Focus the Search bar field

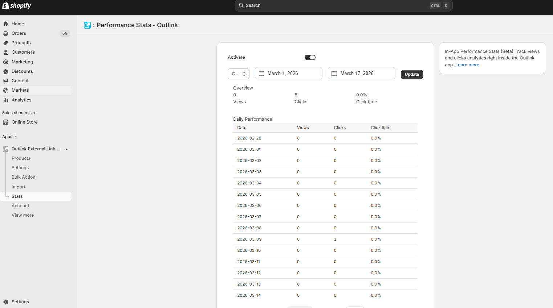tap(343, 5)
